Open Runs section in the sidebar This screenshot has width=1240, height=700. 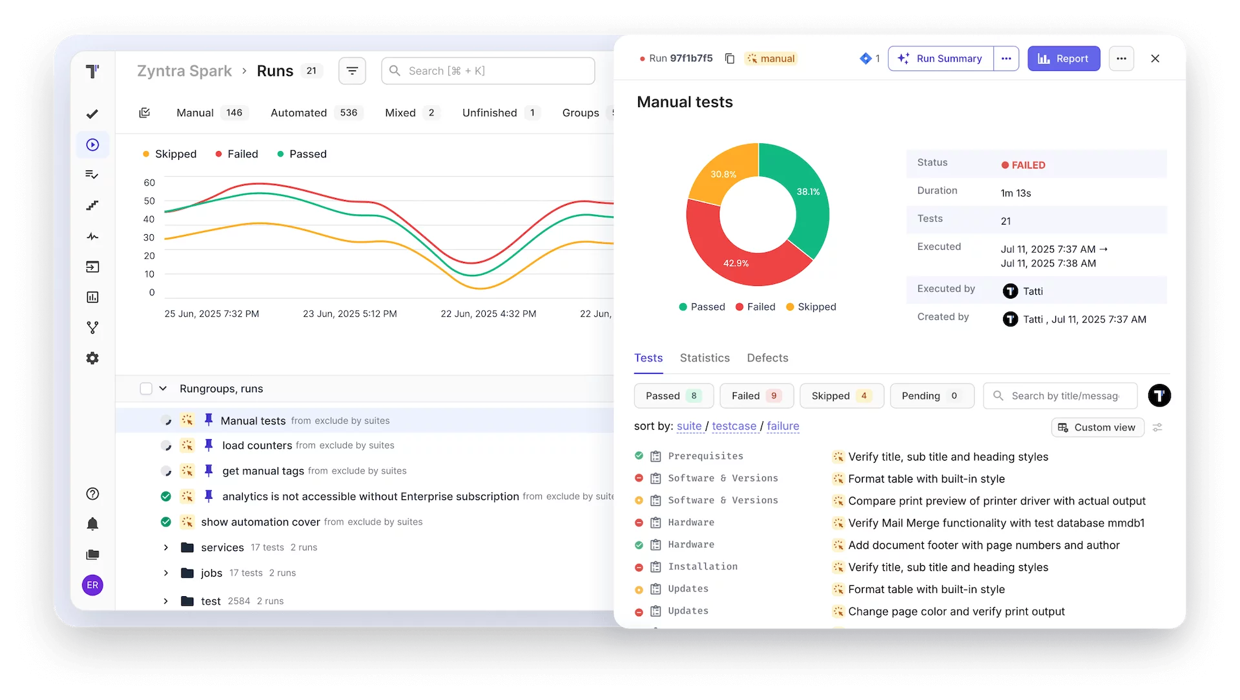click(92, 145)
